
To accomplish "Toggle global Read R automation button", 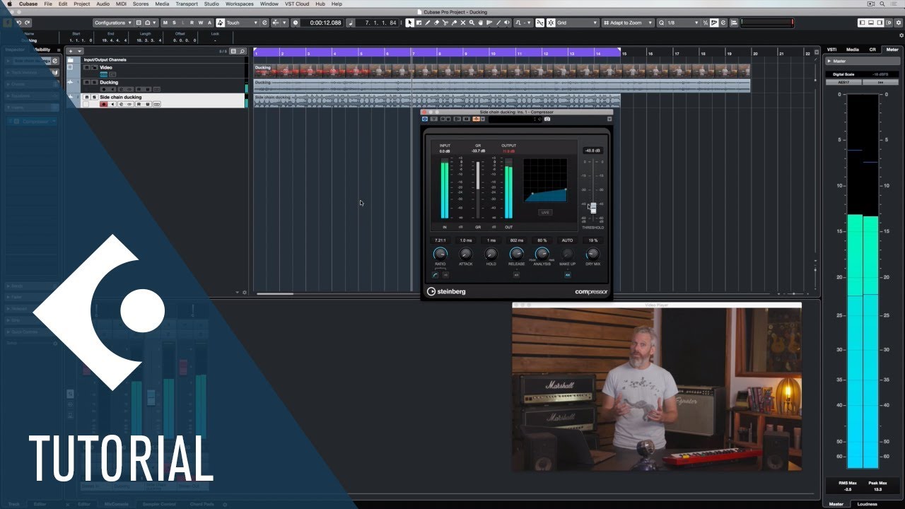I will (192, 23).
